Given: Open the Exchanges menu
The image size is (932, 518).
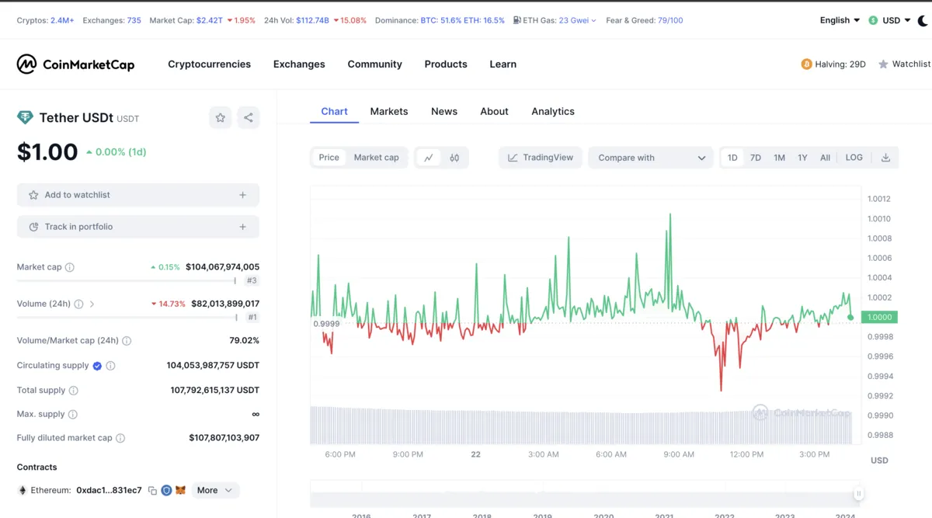Looking at the screenshot, I should click(299, 64).
